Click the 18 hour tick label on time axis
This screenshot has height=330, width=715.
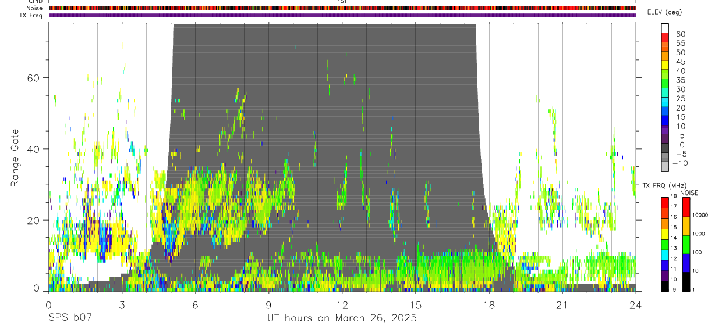(489, 305)
